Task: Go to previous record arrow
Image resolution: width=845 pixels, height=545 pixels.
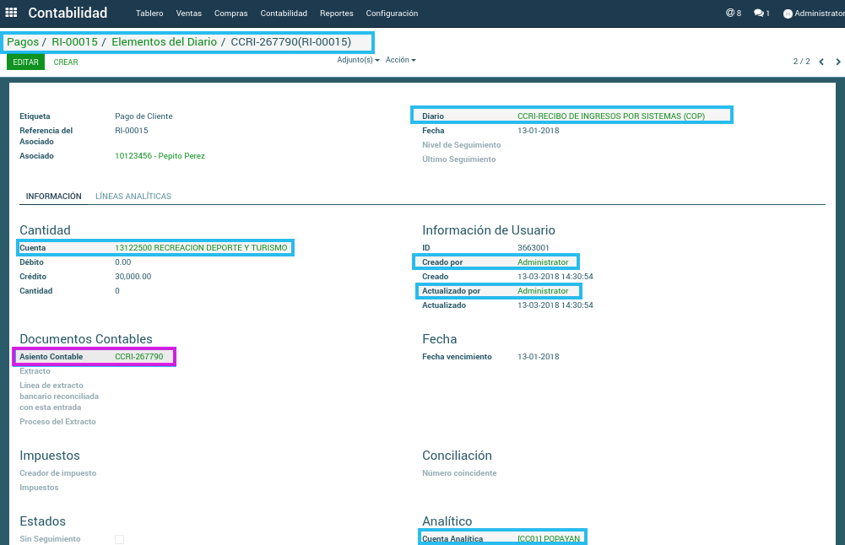Action: coord(821,62)
